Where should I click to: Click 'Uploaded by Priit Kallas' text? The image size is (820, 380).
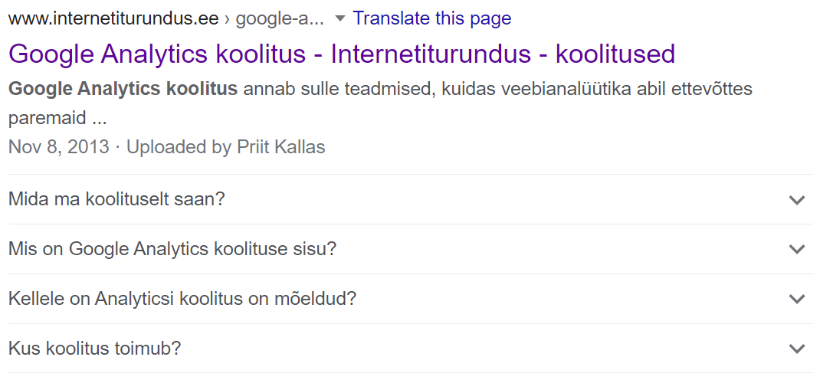point(225,147)
